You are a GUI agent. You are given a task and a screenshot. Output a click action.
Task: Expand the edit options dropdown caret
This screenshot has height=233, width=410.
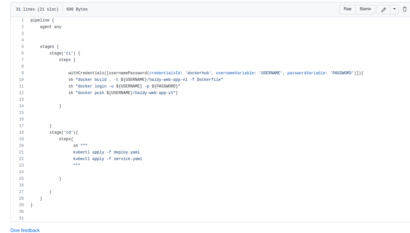pyautogui.click(x=394, y=9)
